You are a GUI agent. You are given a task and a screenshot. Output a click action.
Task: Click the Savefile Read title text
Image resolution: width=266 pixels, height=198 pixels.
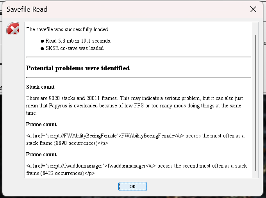(x=27, y=9)
